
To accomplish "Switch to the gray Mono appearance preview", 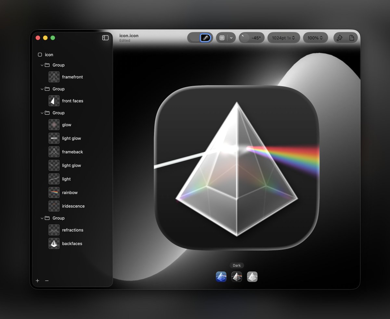I will (252, 277).
